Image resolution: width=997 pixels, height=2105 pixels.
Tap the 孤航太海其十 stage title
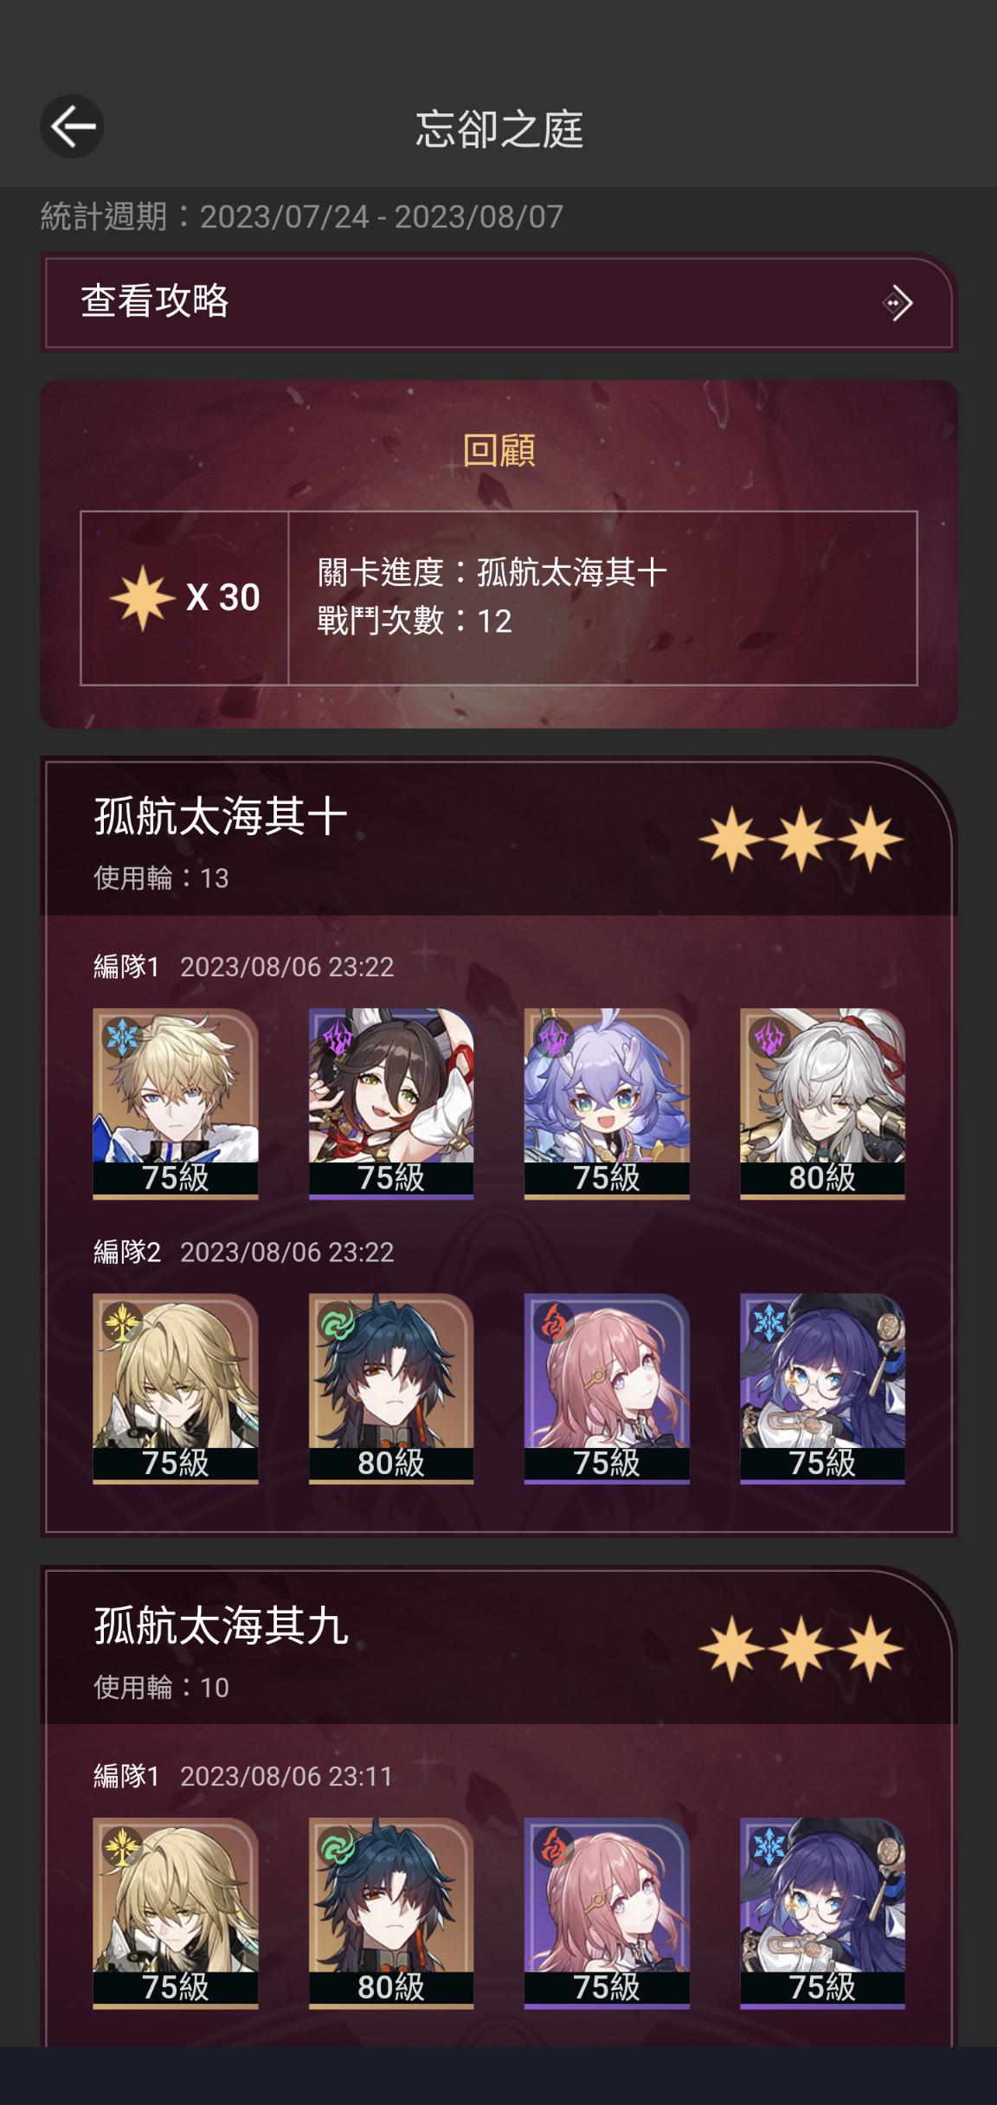coord(221,815)
